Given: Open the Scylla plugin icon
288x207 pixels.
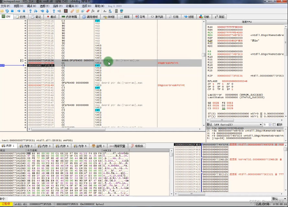Looking at the screenshot, I should (x=66, y=11).
